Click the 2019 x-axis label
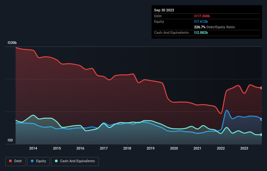This screenshot has height=171, width=267. [151, 148]
